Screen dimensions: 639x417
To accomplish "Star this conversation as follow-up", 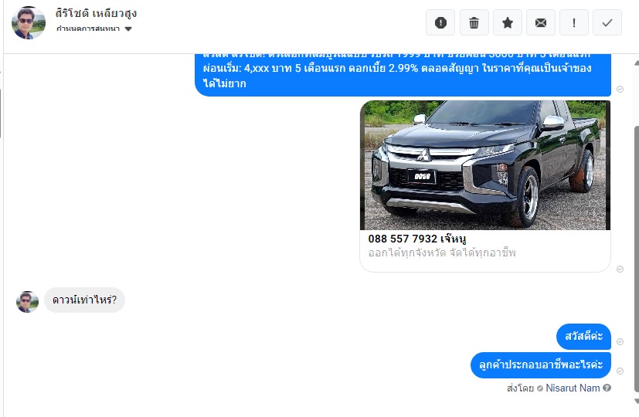I will [508, 23].
